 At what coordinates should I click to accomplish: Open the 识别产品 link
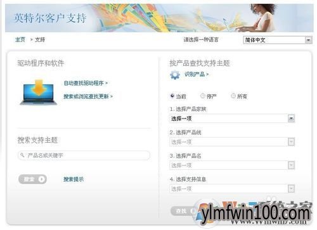[x=197, y=74]
